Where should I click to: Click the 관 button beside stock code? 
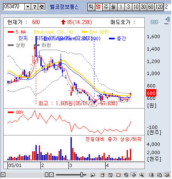tap(42, 7)
